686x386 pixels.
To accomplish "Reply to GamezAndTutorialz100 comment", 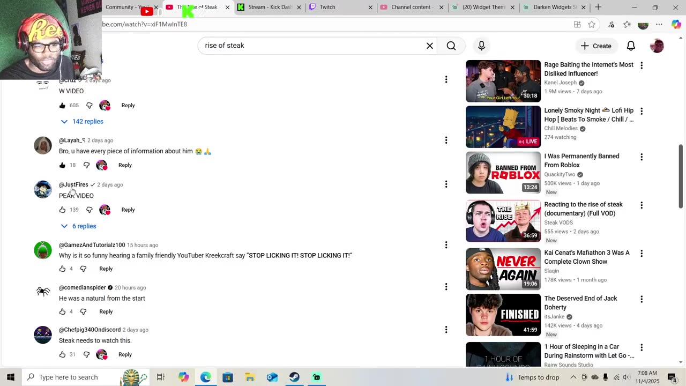I will pos(106,269).
